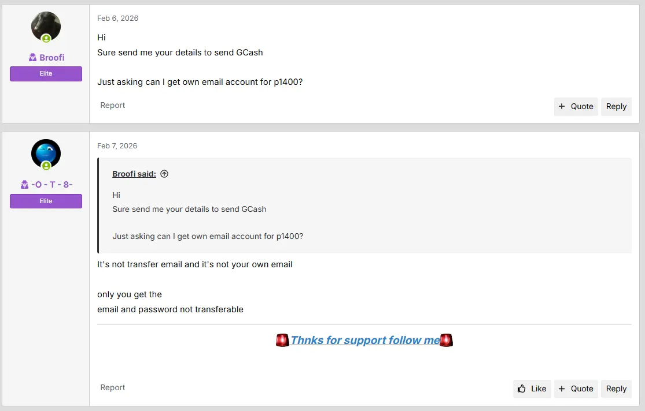The width and height of the screenshot is (645, 411).
Task: Open -O-T-8- profile from username
Action: coord(52,185)
